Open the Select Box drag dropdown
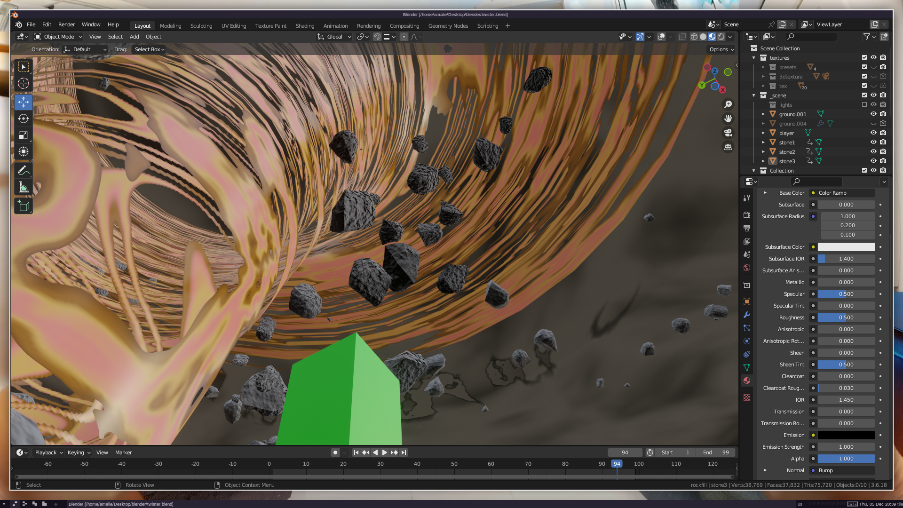Viewport: 903px width, 508px height. (149, 49)
